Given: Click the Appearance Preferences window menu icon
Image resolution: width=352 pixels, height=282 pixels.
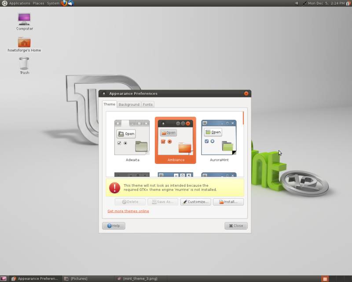Looking at the screenshot, I should point(104,93).
